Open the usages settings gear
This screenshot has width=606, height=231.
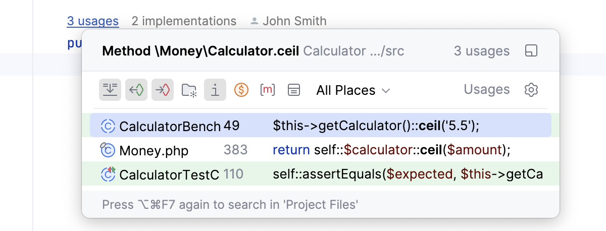pyautogui.click(x=531, y=90)
